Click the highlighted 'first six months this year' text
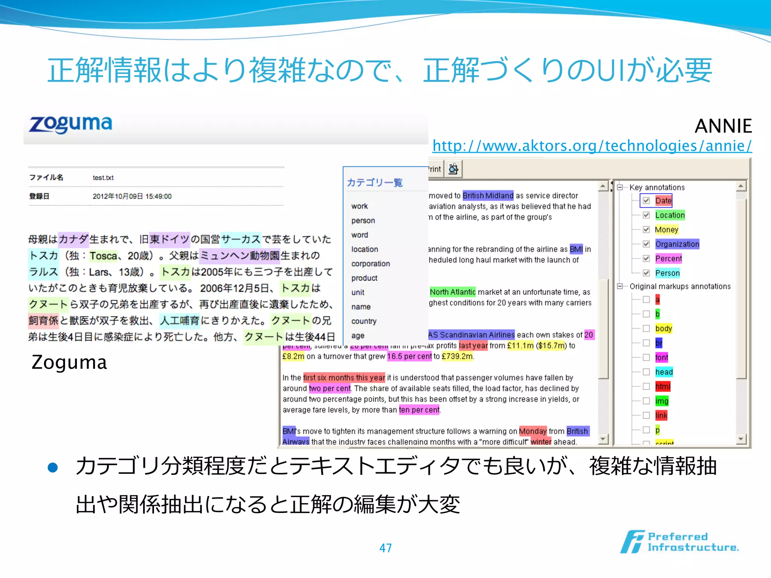This screenshot has height=578, width=771. (x=344, y=377)
